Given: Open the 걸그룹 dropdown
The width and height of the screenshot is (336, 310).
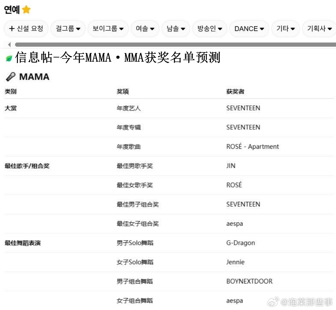Looking at the screenshot, I should [68, 29].
